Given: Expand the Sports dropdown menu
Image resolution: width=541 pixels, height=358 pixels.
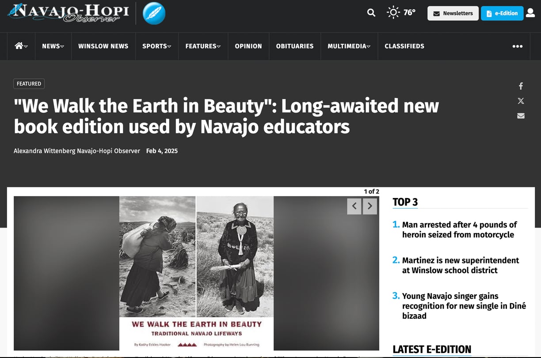Looking at the screenshot, I should tap(156, 46).
